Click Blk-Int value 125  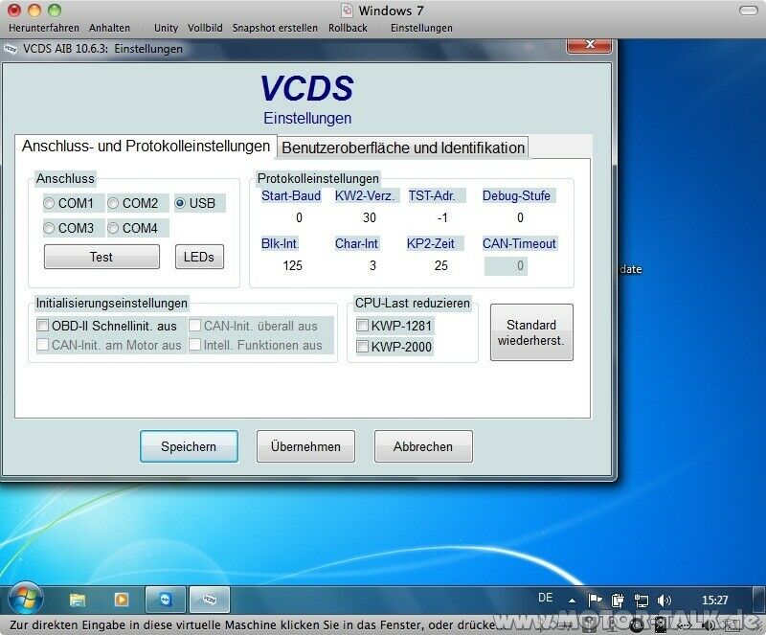click(293, 265)
